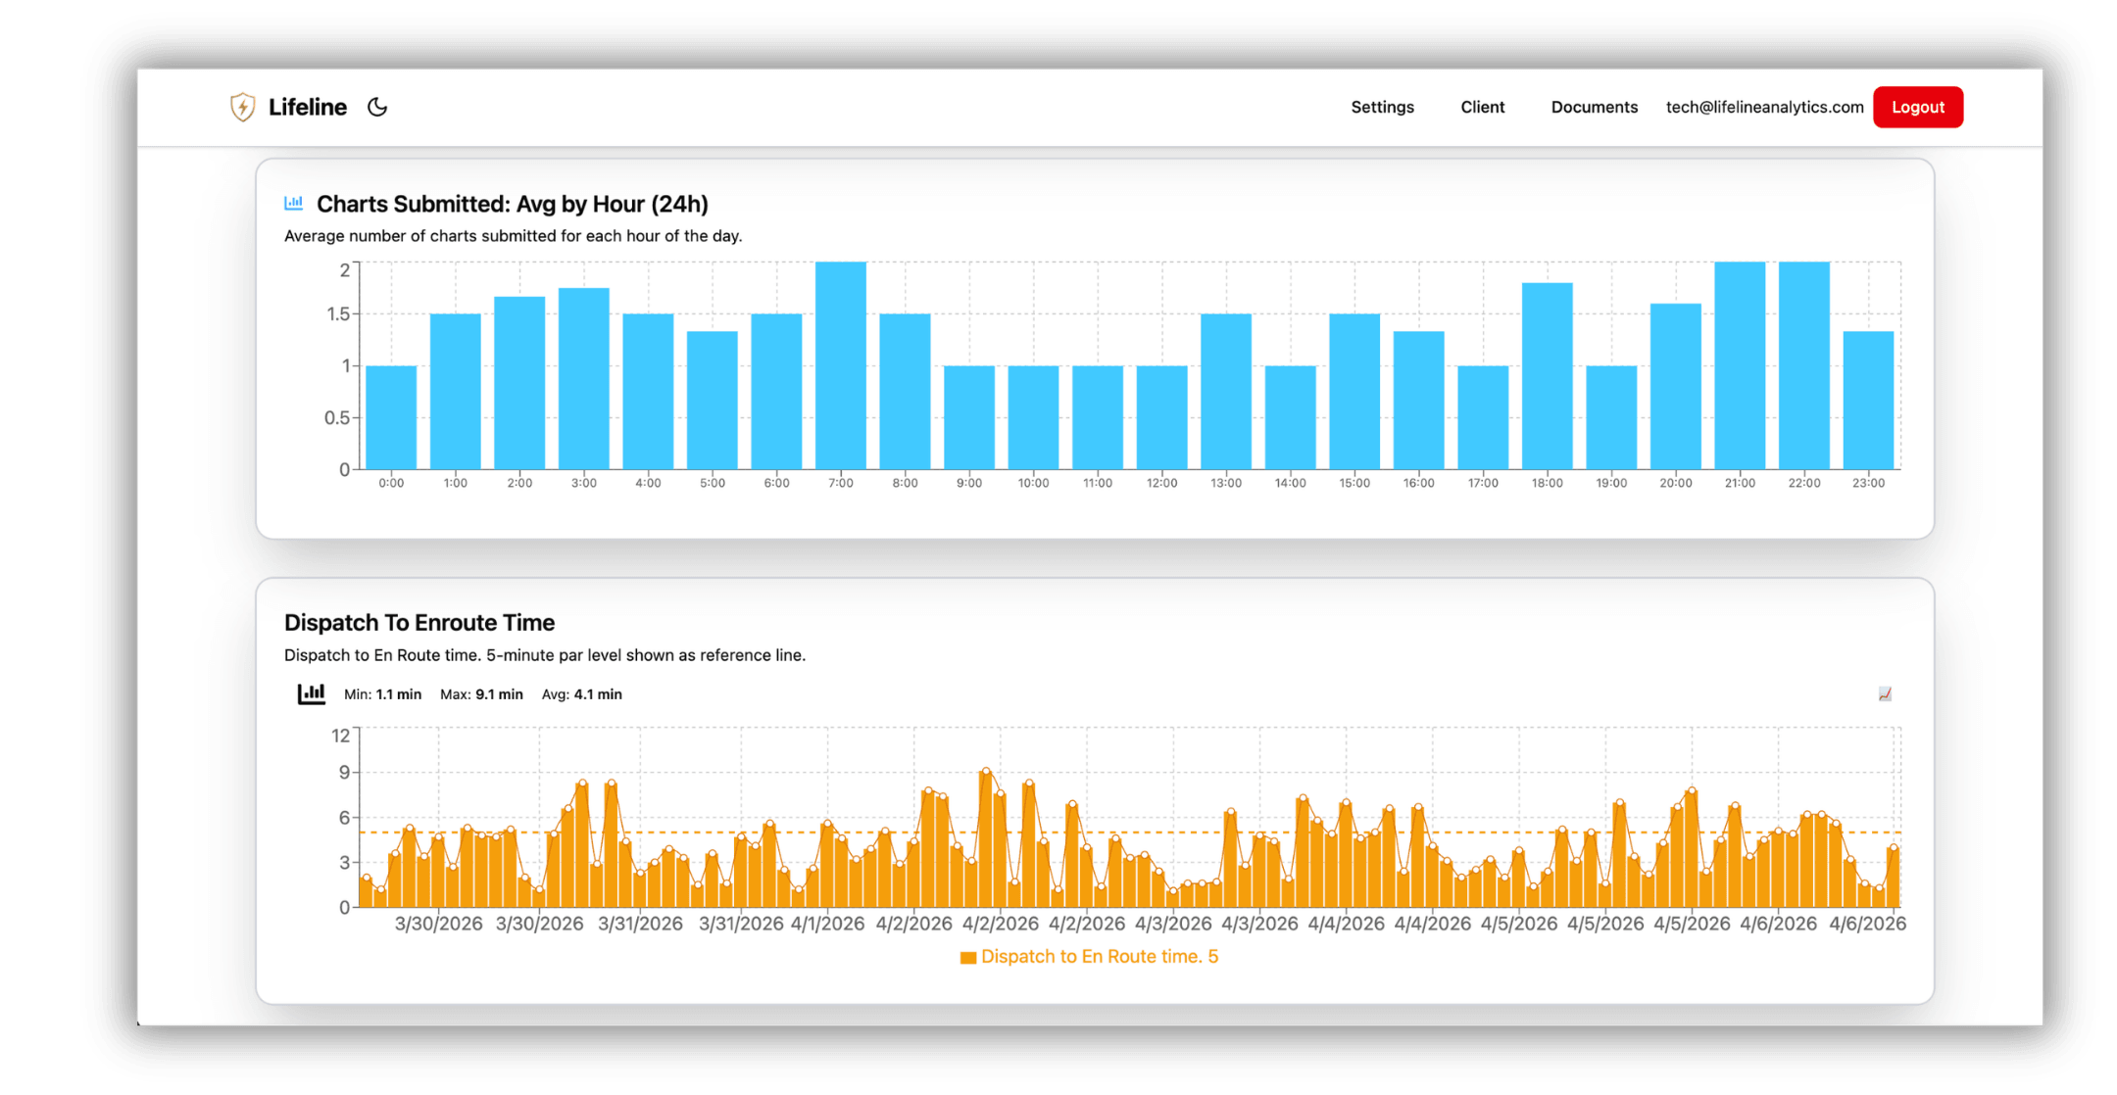Open the trend line view icon on Dispatch chart

pyautogui.click(x=1886, y=693)
